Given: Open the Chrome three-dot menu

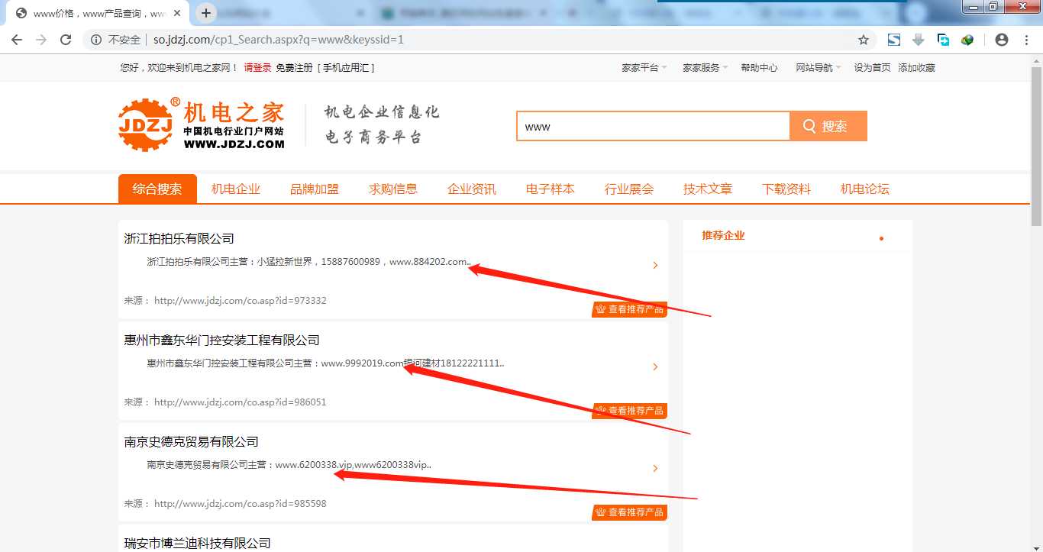Looking at the screenshot, I should [1026, 40].
